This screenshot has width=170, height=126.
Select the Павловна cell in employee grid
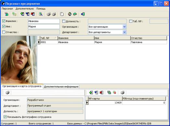pos(149,42)
